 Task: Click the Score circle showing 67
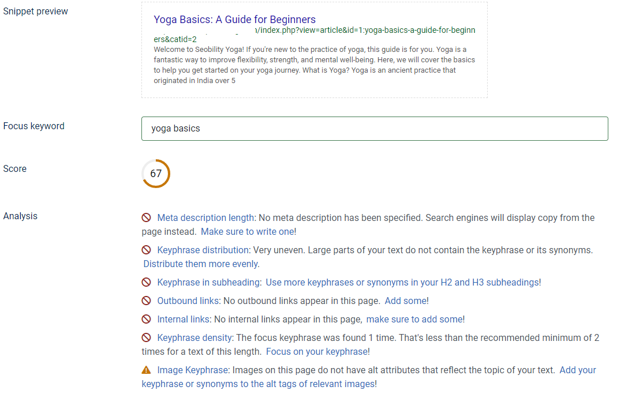(x=156, y=173)
